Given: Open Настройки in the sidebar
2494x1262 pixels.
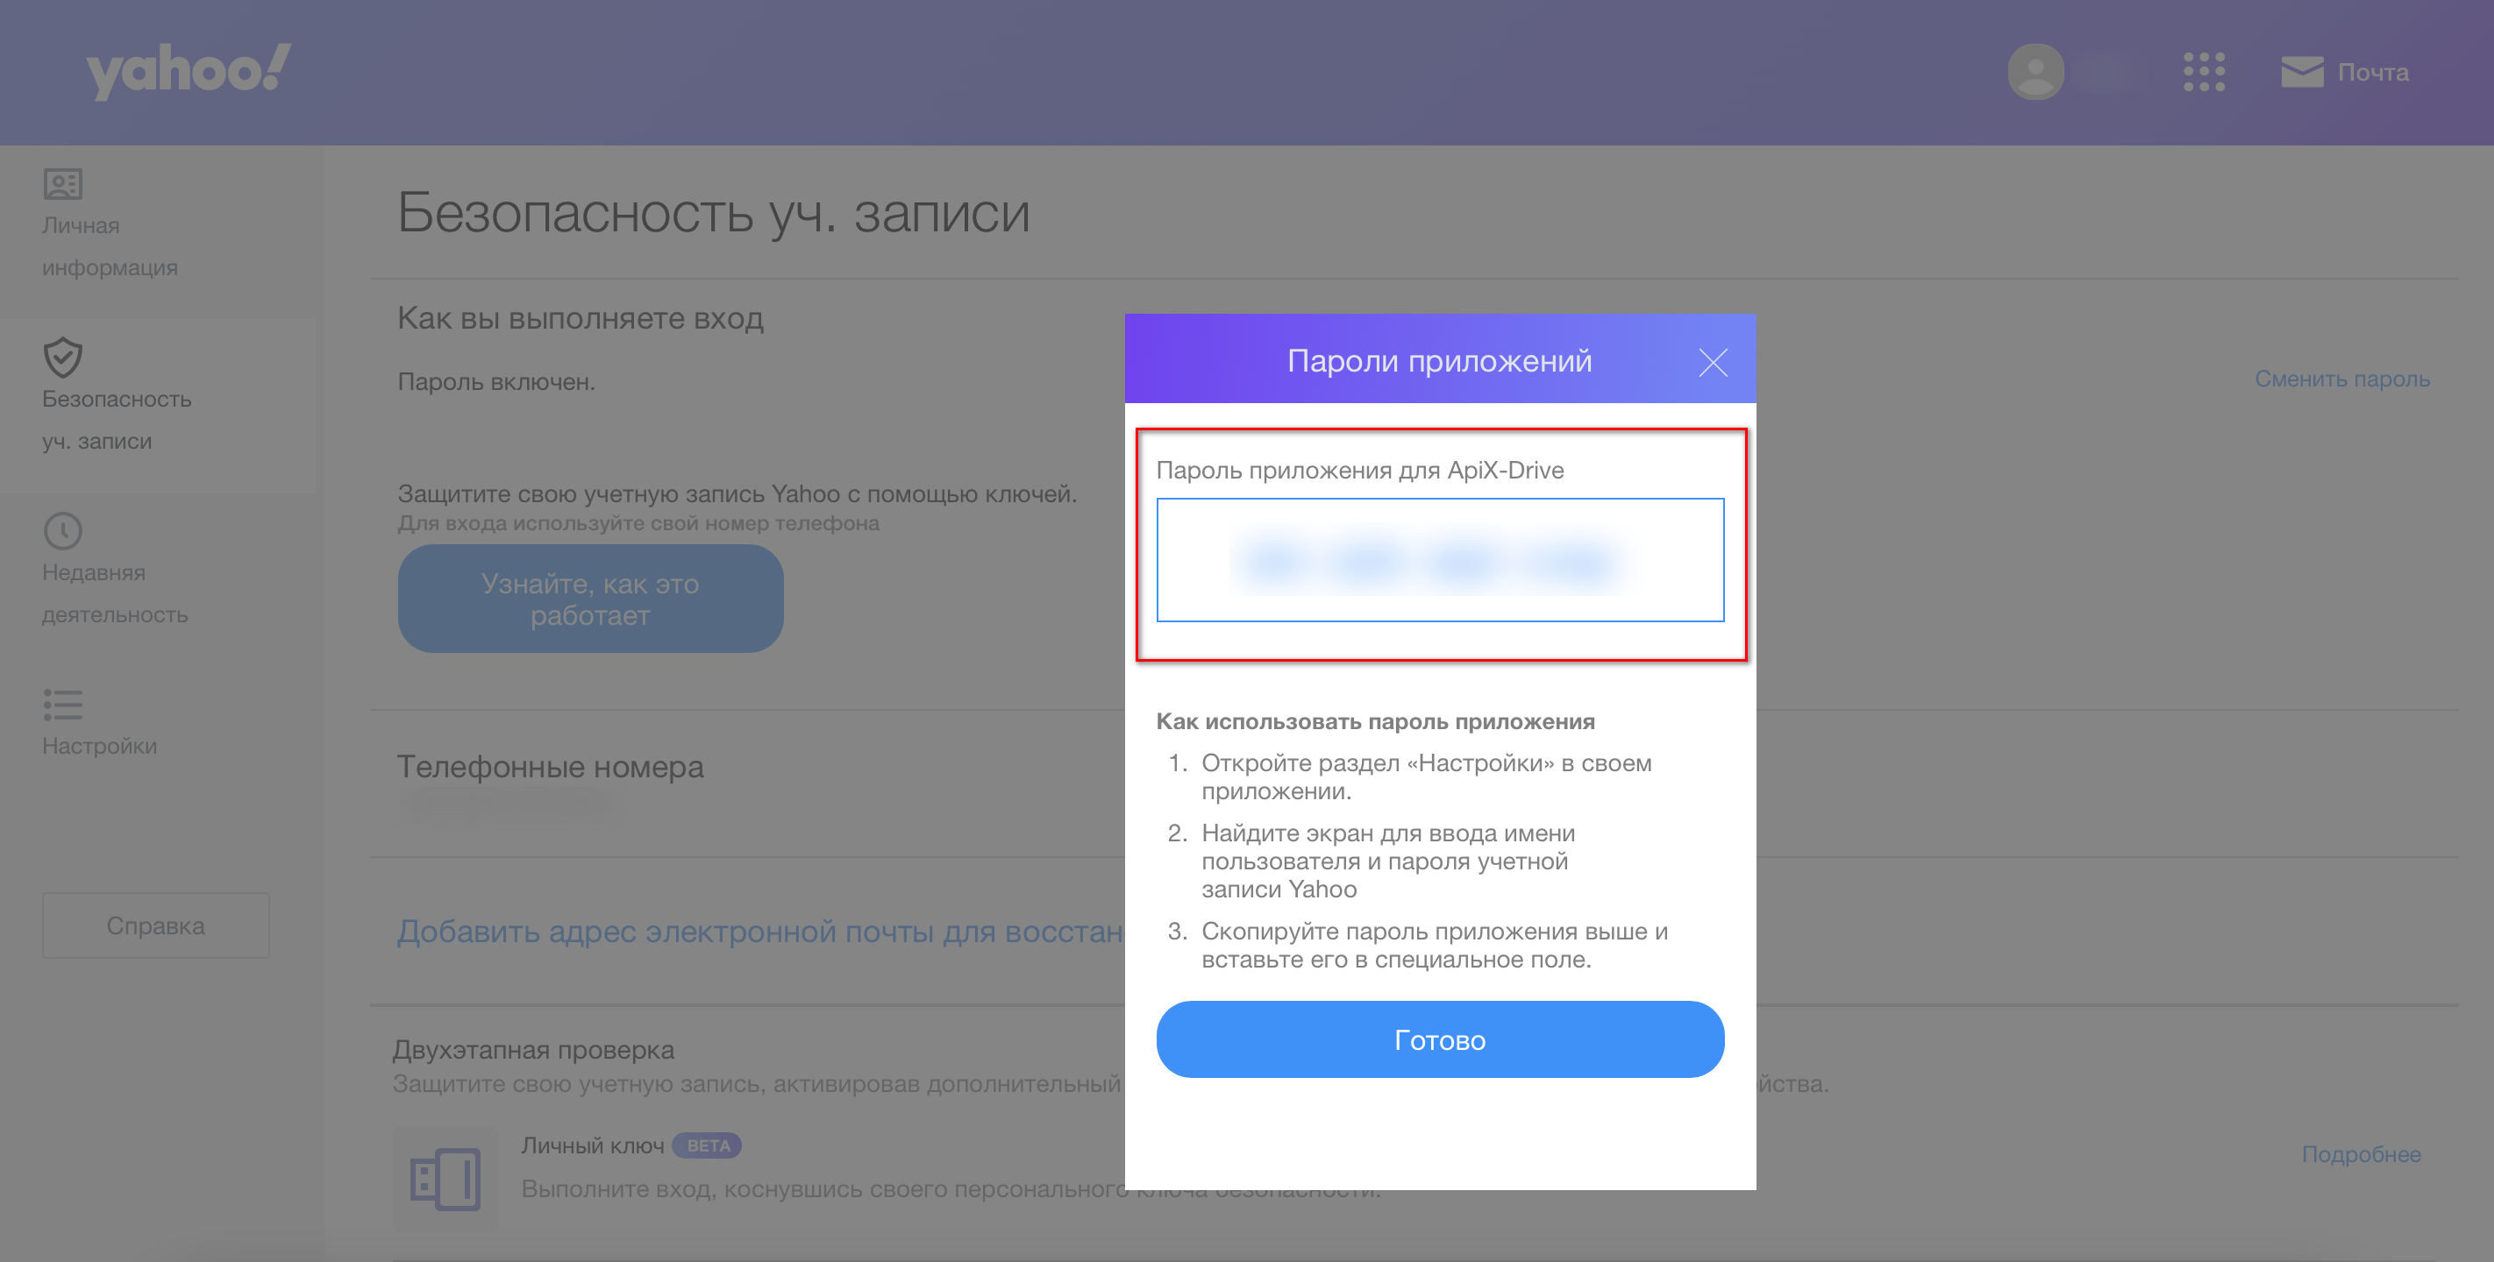Looking at the screenshot, I should coord(99,746).
